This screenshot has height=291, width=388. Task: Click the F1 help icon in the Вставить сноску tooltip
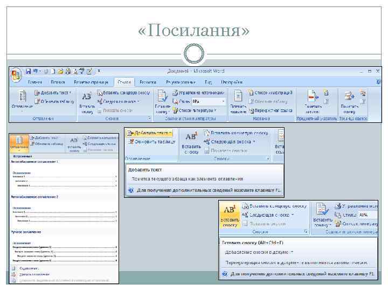(225, 274)
